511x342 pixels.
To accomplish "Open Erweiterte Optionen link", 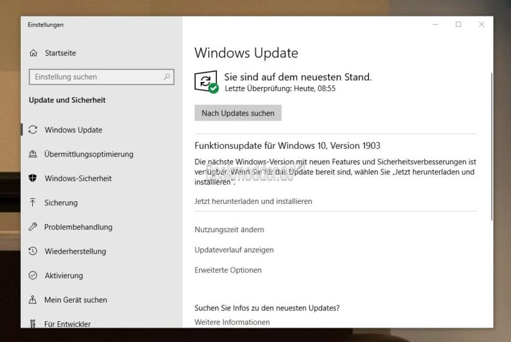I will [x=228, y=270].
